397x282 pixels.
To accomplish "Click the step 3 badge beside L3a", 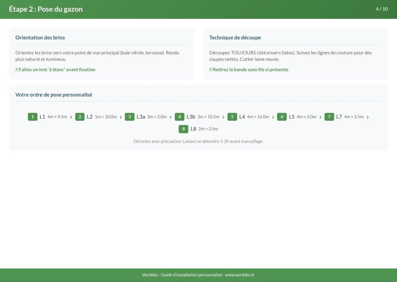I will (x=129, y=117).
